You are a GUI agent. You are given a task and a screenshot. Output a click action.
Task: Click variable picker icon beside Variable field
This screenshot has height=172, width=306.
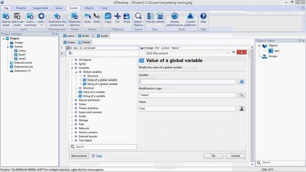(x=241, y=82)
